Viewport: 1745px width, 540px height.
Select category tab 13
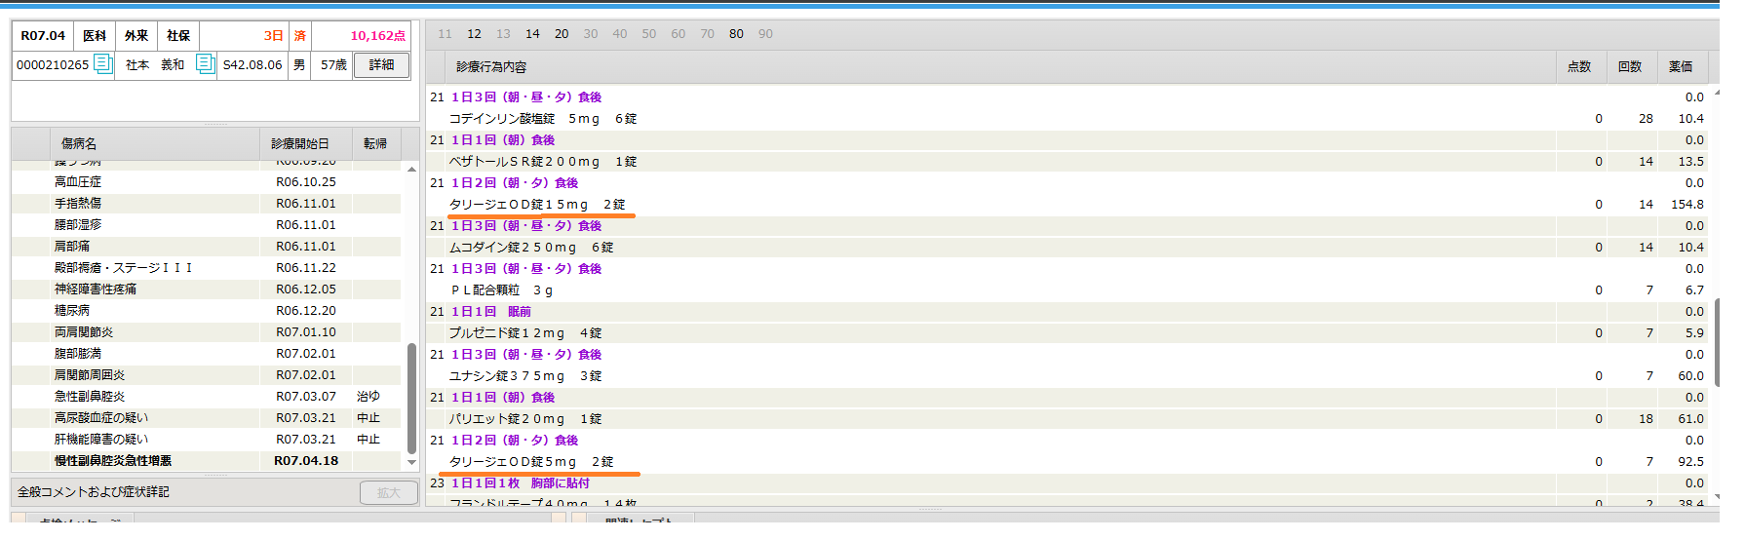click(503, 34)
